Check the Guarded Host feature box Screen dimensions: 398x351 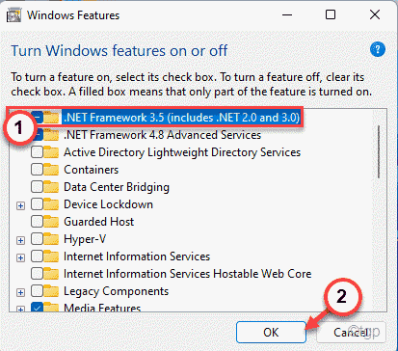point(37,222)
